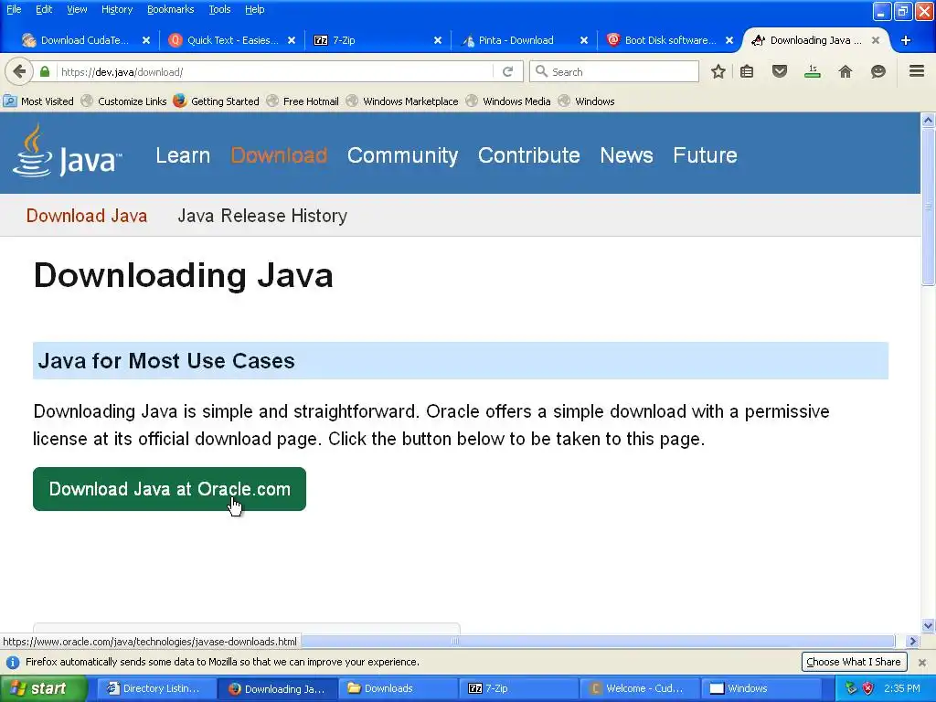Open the Most Visited bookmarks folder
Screen dimensions: 936x702
38,101
